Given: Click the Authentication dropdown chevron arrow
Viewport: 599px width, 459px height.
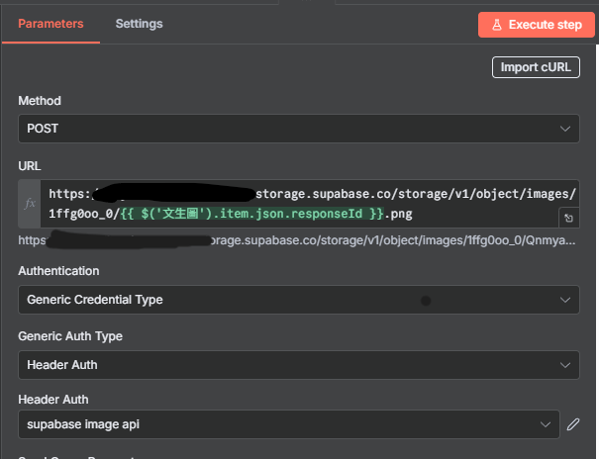Looking at the screenshot, I should click(x=565, y=299).
